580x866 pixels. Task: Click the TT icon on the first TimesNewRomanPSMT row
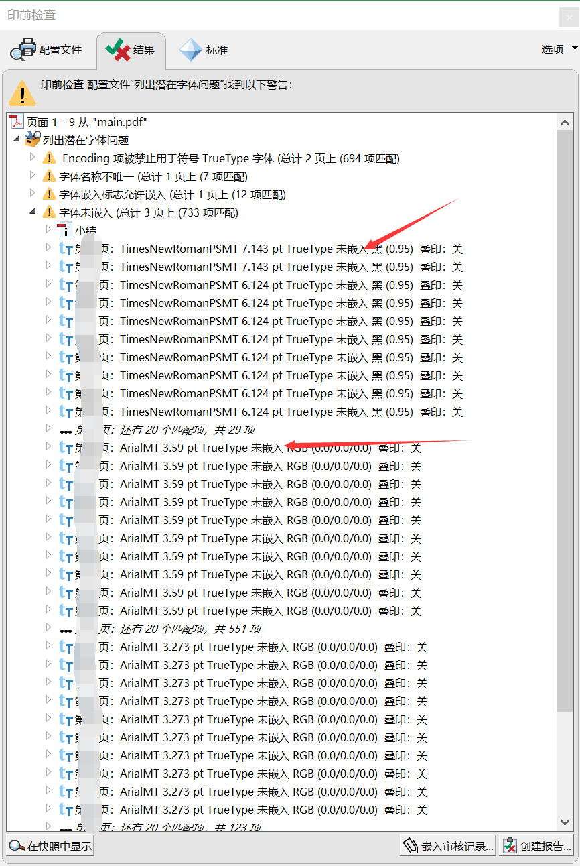[x=65, y=249]
